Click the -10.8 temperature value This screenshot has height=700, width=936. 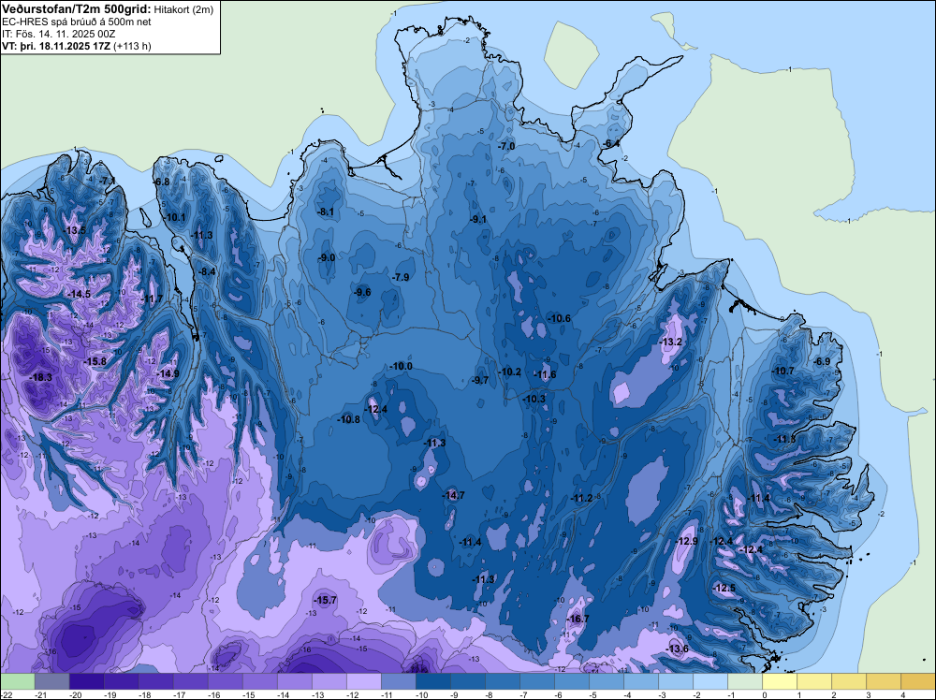click(348, 419)
